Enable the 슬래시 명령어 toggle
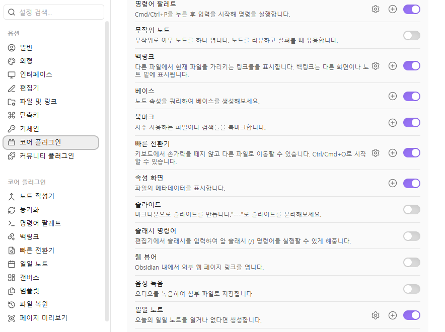Viewport: 445px width, 332px height. (411, 236)
